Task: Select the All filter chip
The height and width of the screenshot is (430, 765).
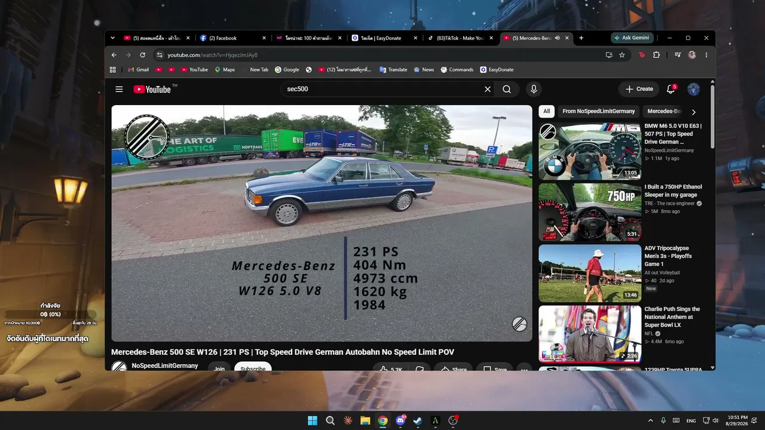Action: pos(546,111)
